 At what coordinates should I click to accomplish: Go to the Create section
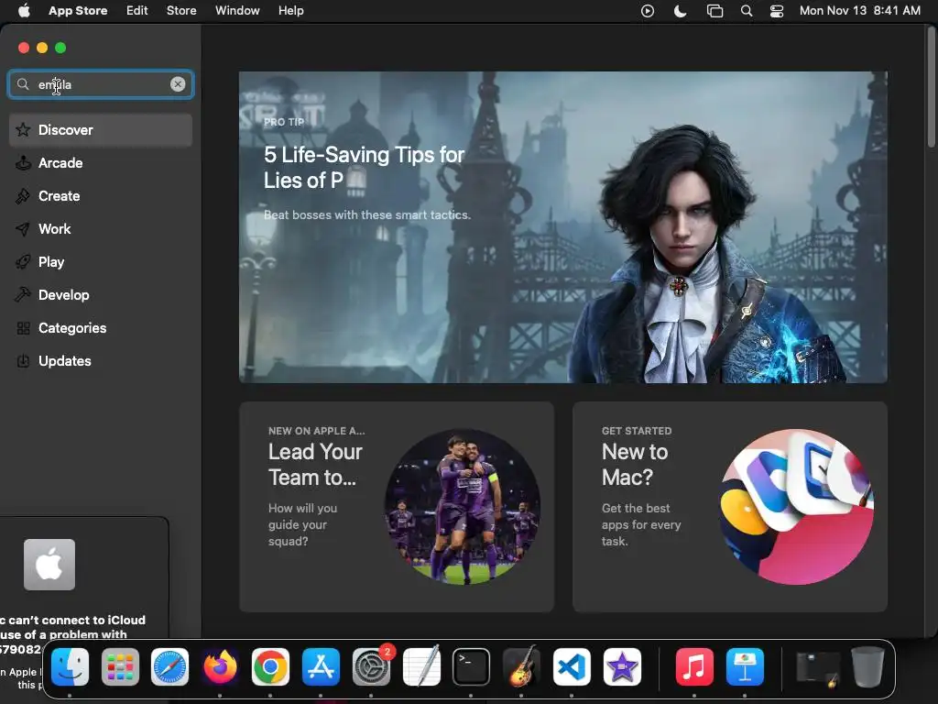coord(101,196)
